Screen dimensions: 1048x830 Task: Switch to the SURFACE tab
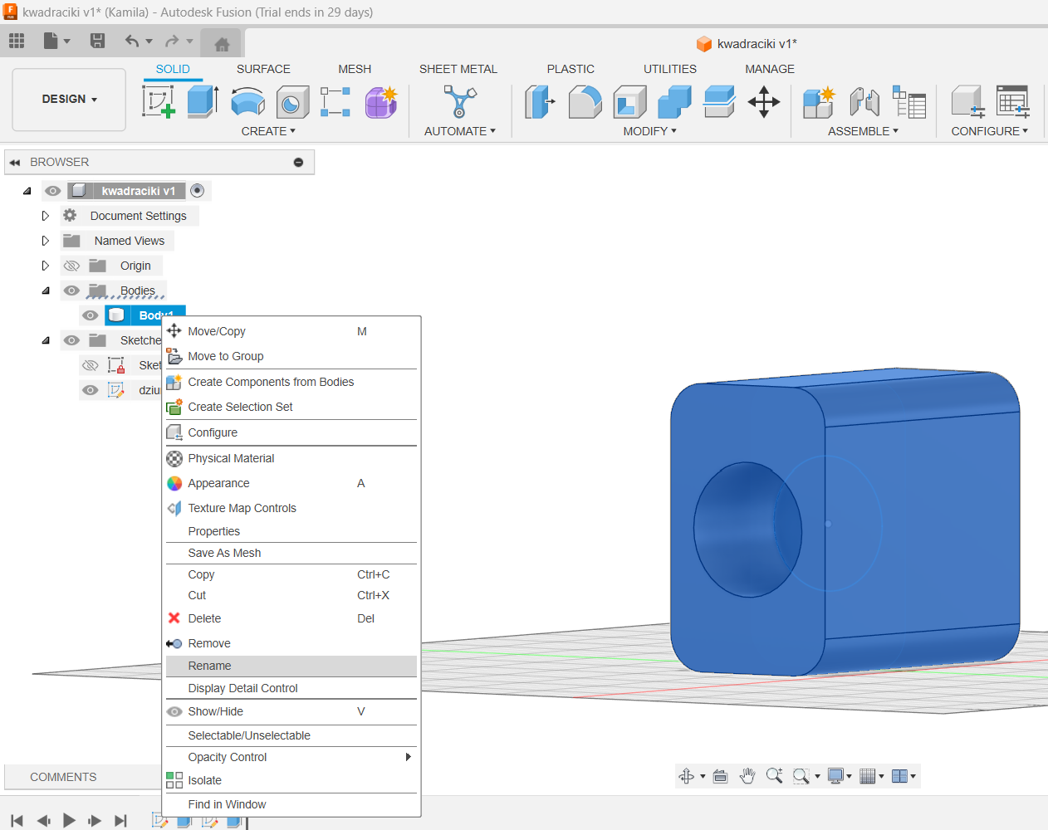[x=263, y=69]
